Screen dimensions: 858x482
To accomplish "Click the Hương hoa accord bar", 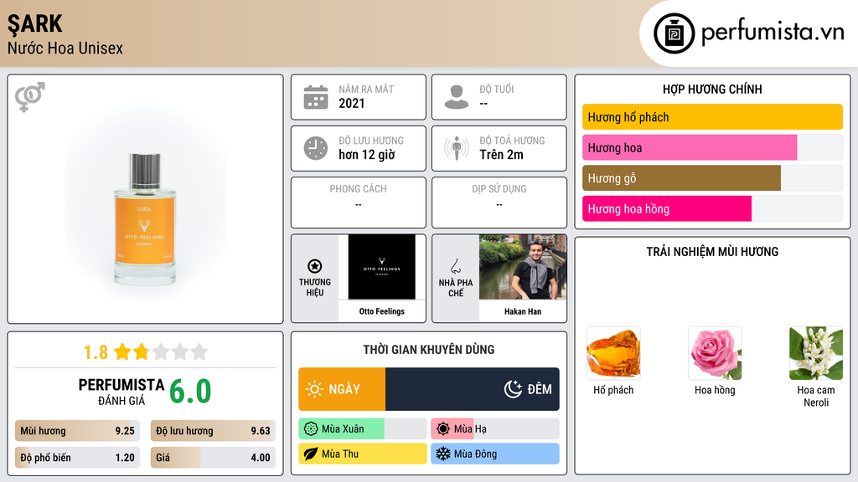I will point(712,147).
